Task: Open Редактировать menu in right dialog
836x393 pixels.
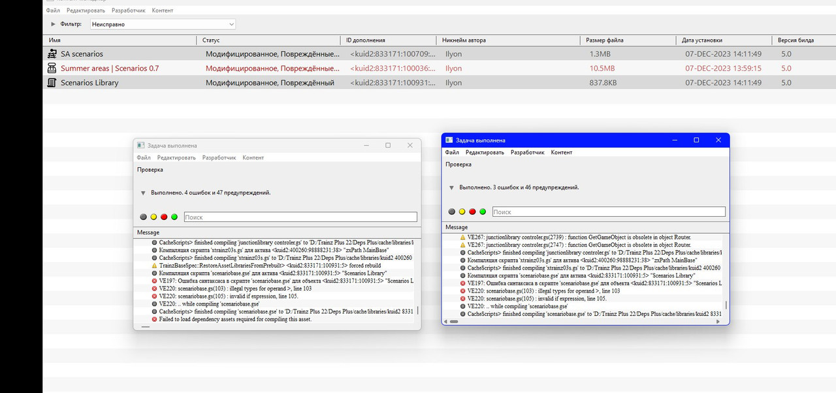Action: pos(485,152)
